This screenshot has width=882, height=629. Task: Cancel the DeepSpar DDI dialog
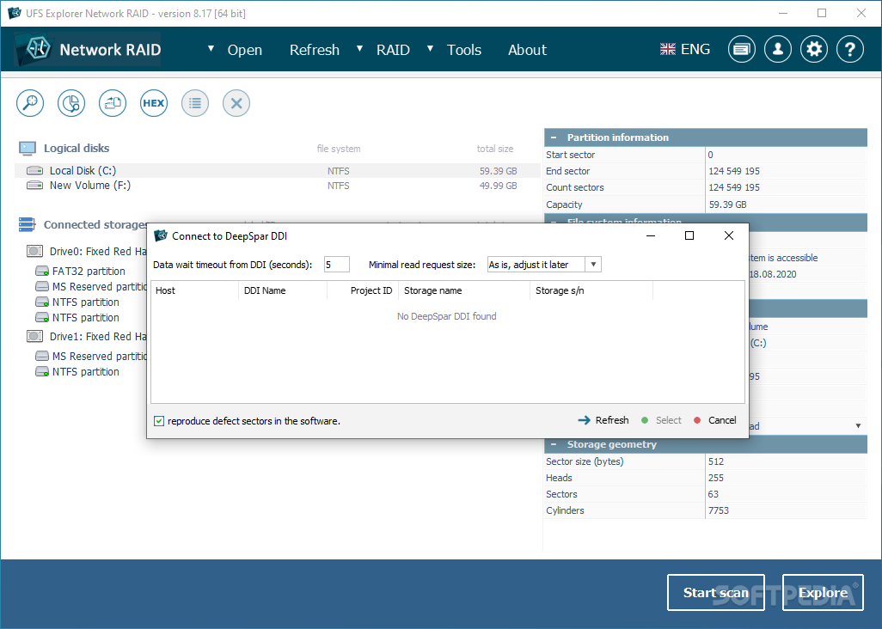pos(715,420)
